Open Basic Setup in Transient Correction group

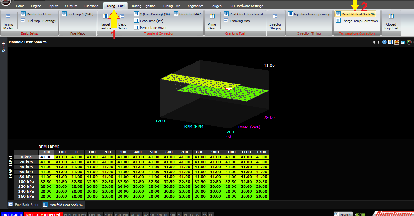tap(122, 21)
